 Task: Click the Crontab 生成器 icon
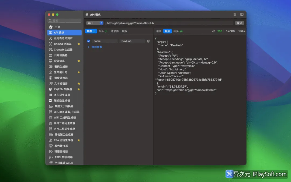coord(50,50)
